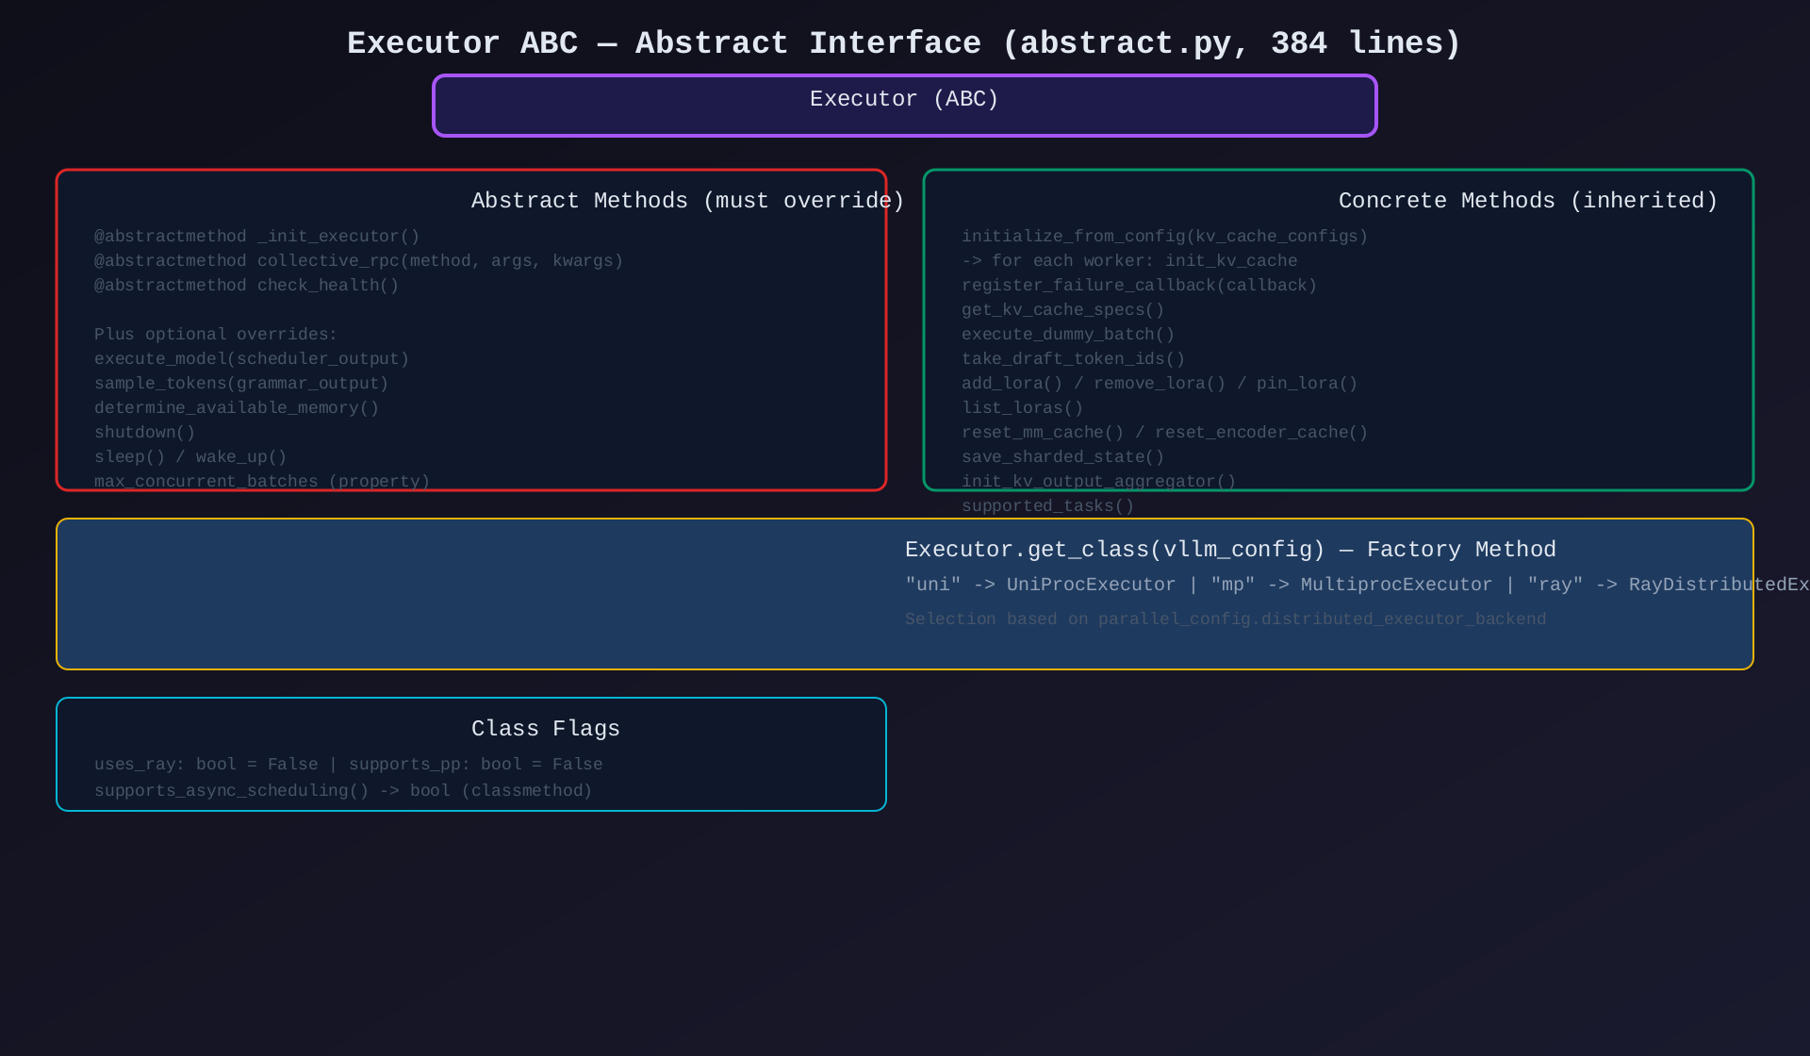Image resolution: width=1810 pixels, height=1056 pixels.
Task: Click the check_health() abstractmethod line
Action: 246,286
